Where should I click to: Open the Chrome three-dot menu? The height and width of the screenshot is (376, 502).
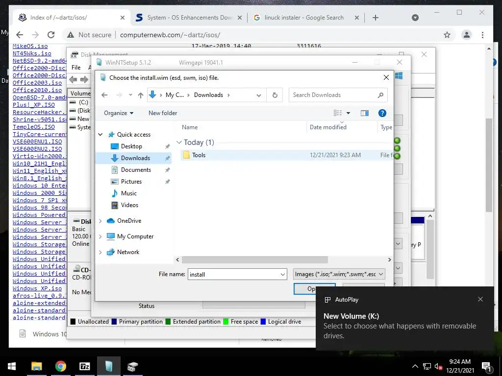click(482, 35)
